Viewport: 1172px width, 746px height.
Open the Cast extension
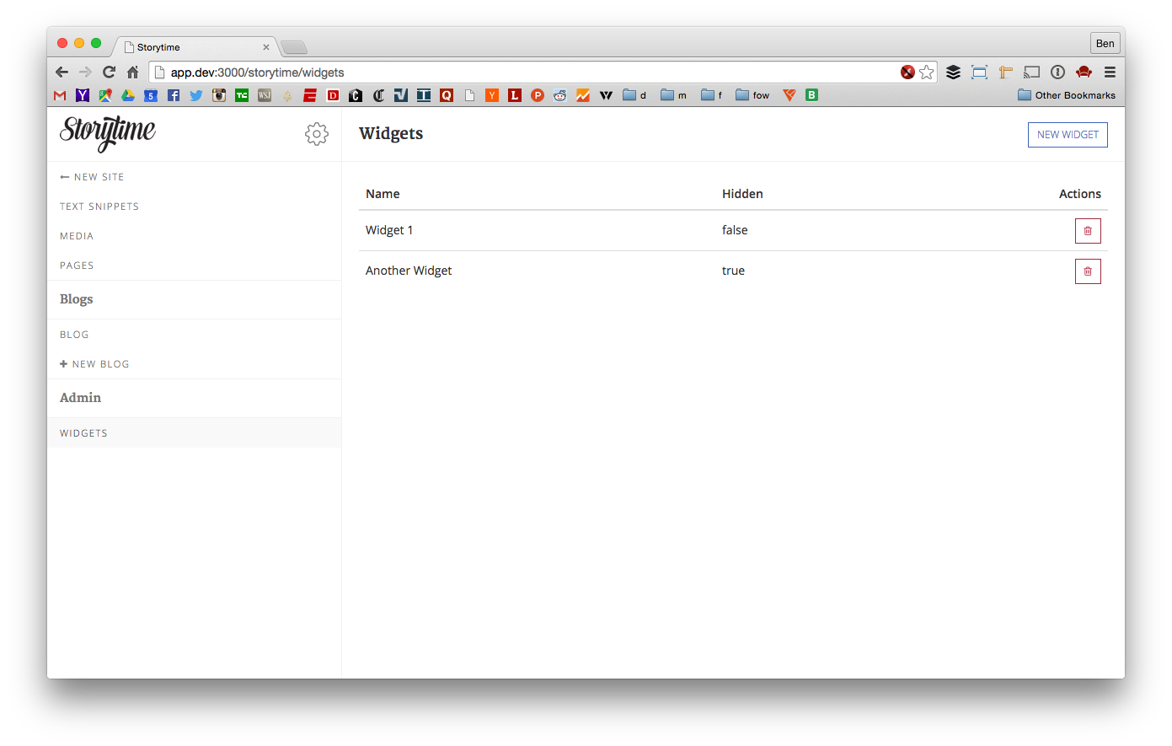pos(1031,72)
